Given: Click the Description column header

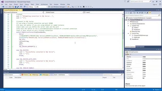Looking at the screenshot, I should coord(18,78).
